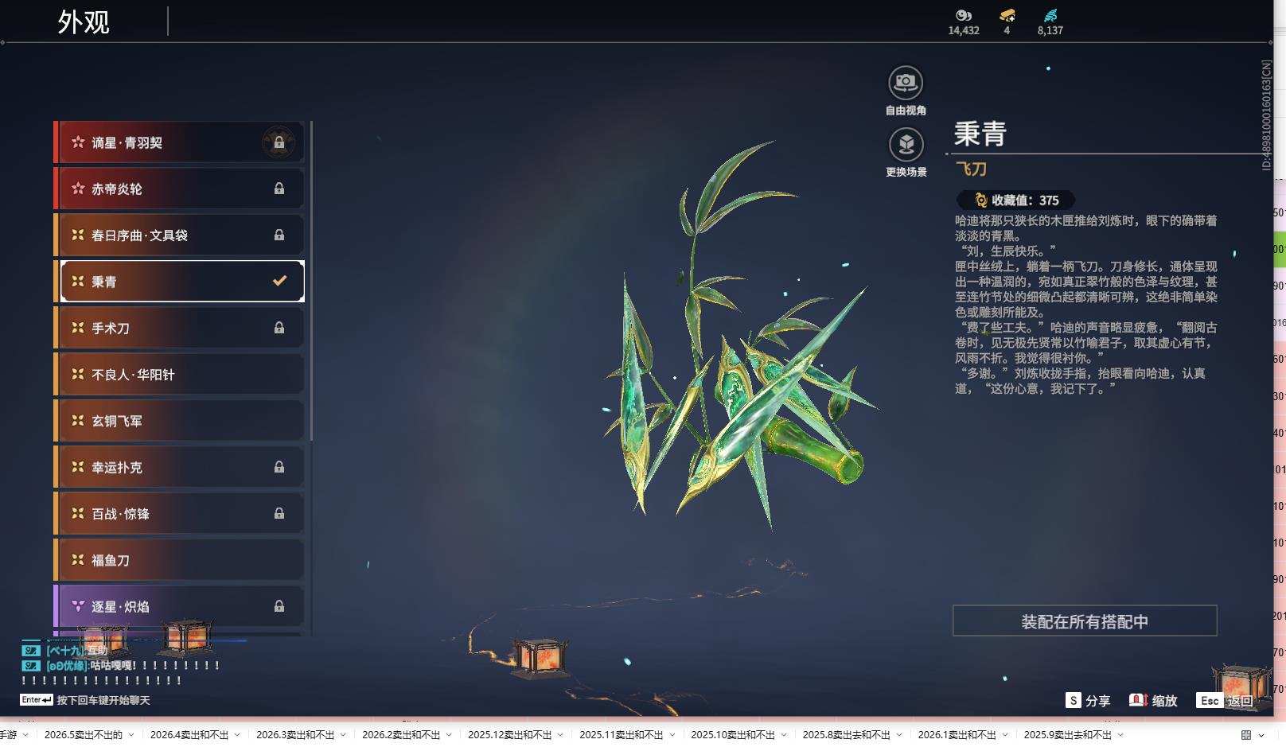Screen dimensions: 1286x747
Task: Open the 自由视角 free camera icon
Action: click(906, 83)
